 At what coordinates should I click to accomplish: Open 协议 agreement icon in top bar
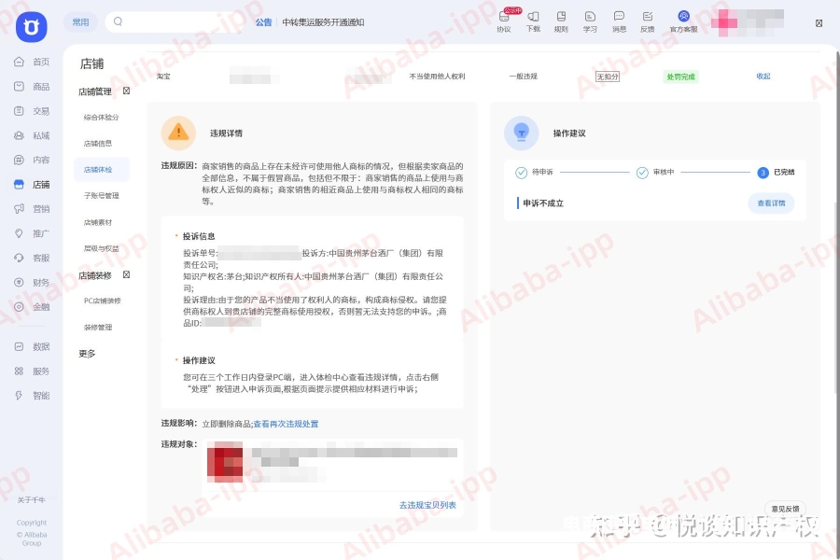(x=504, y=17)
